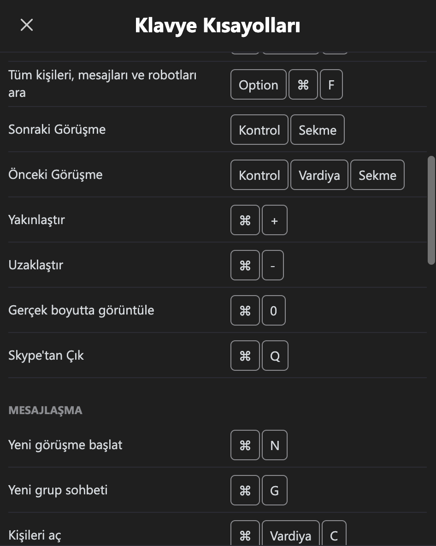Click Vardiya key in Kişileri aç row
The image size is (436, 546).
tap(290, 535)
